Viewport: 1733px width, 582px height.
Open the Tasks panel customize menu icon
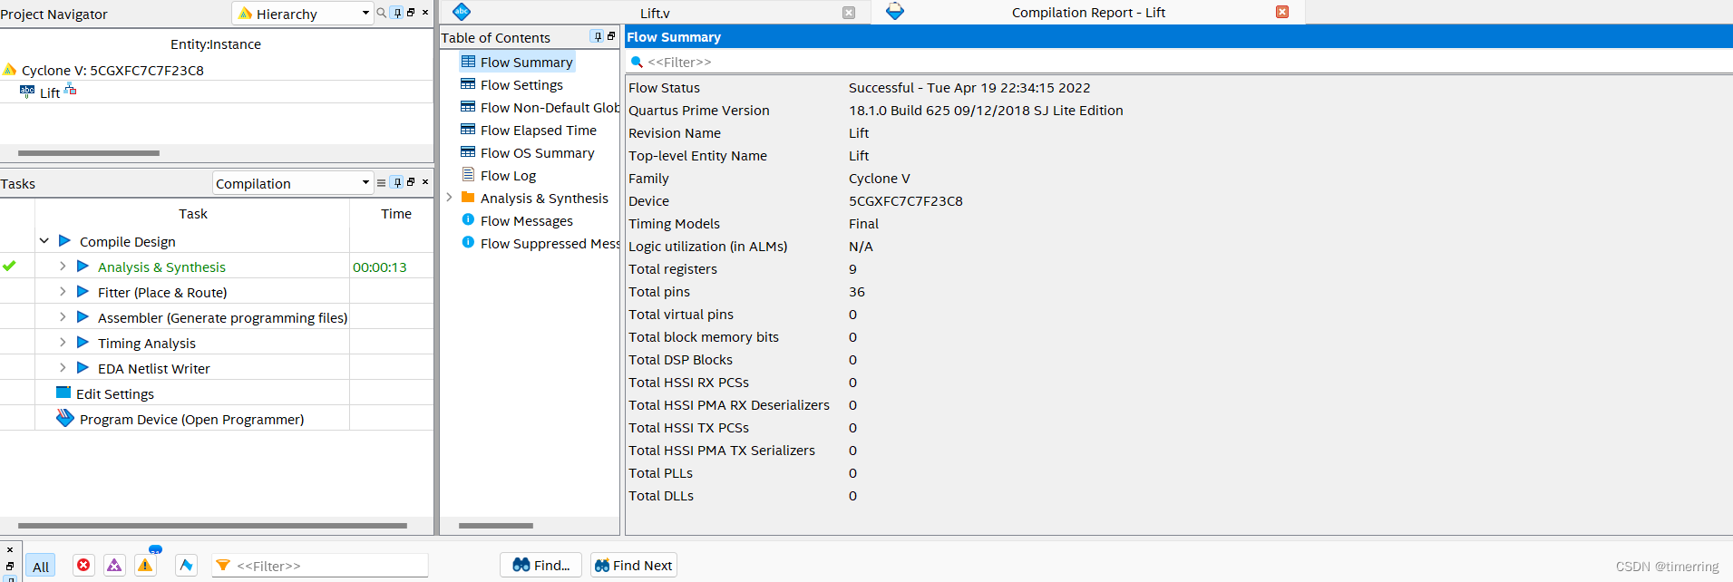pyautogui.click(x=381, y=182)
